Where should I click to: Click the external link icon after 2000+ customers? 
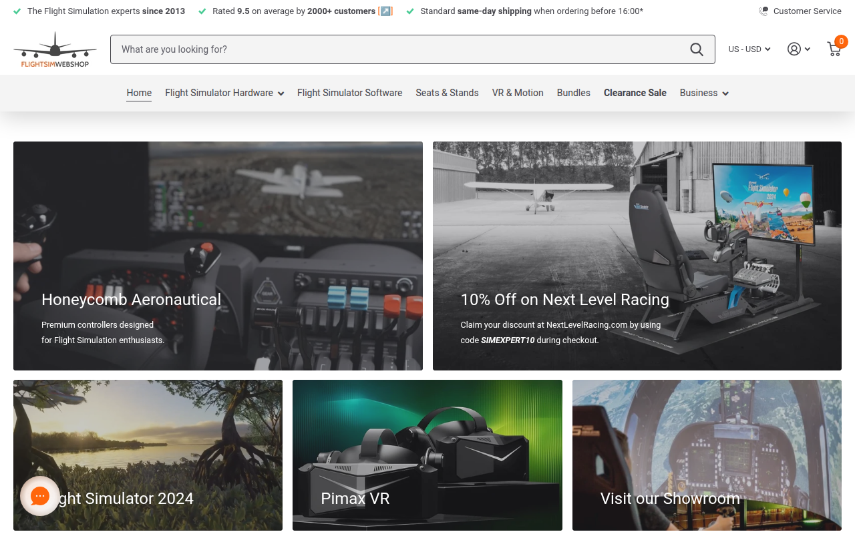[385, 11]
